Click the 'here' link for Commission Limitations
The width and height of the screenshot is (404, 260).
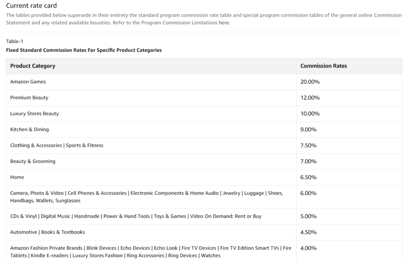coord(224,23)
